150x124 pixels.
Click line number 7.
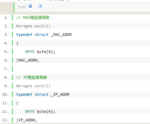click(6, 69)
